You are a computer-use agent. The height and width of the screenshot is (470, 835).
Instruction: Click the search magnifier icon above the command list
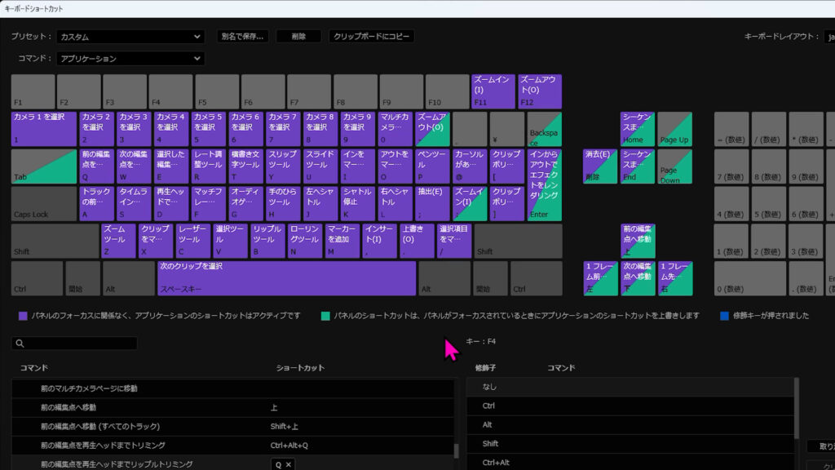tap(22, 344)
